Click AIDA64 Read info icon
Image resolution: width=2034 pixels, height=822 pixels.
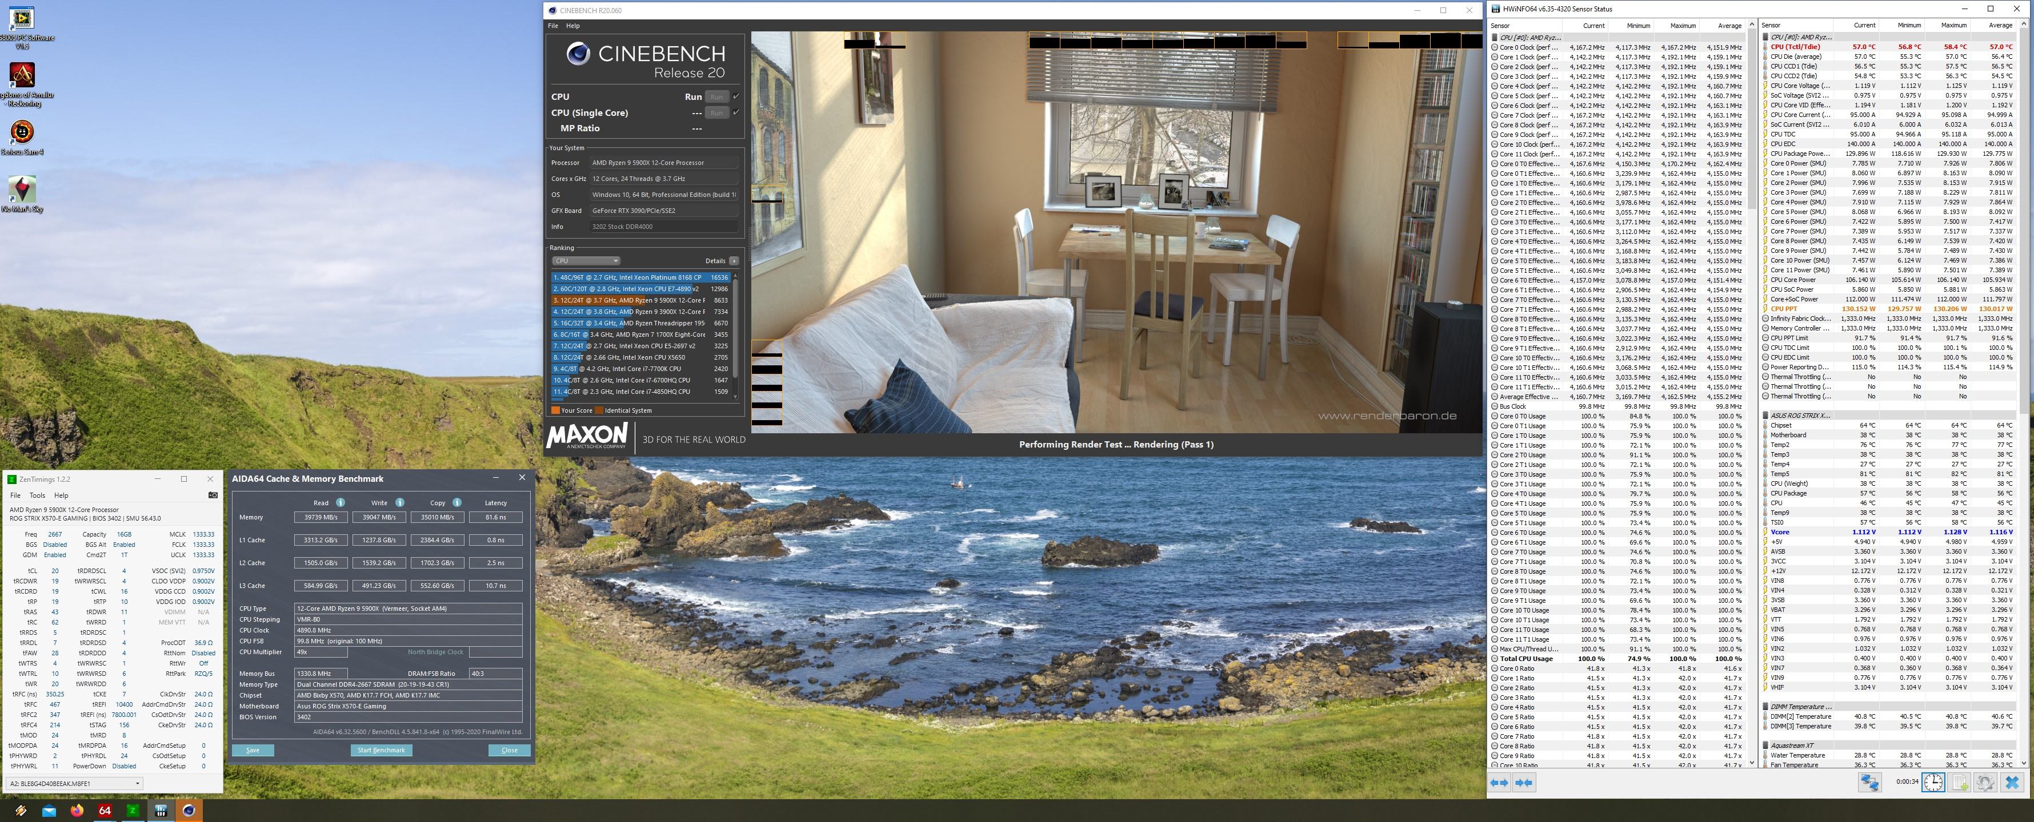point(341,502)
